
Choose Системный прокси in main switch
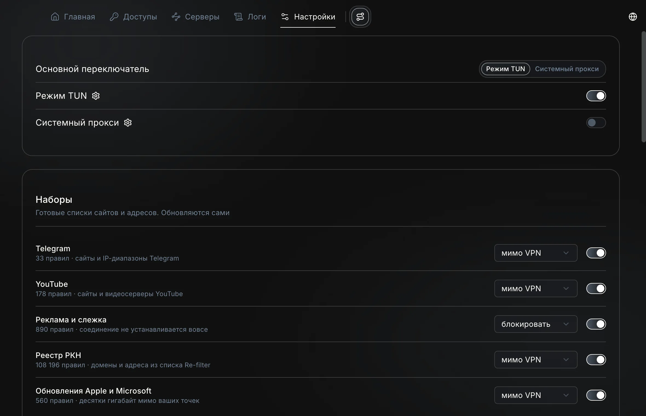(x=567, y=69)
